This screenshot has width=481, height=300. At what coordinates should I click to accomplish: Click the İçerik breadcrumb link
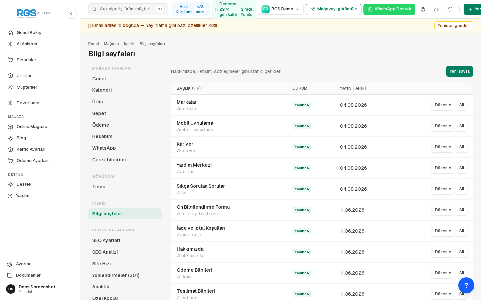(129, 44)
